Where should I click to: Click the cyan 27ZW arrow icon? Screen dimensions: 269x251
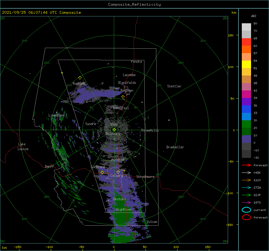tap(246, 188)
